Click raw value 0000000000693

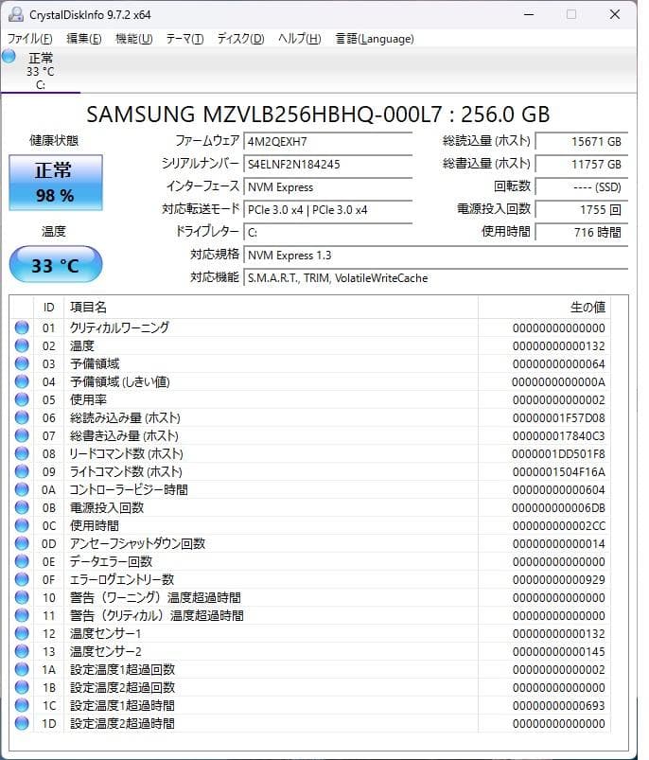558,706
